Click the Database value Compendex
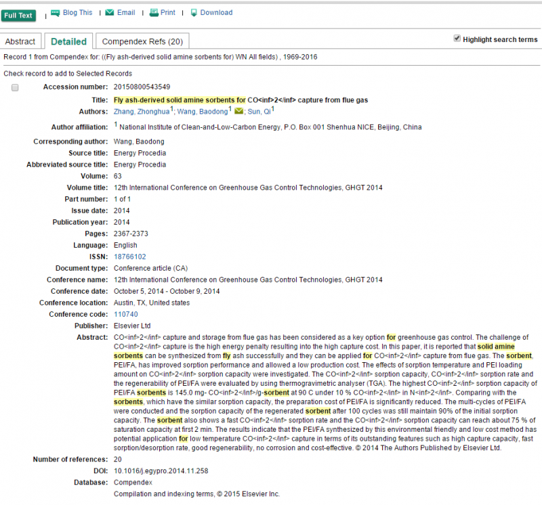Viewport: 542px width, 505px height. [133, 483]
